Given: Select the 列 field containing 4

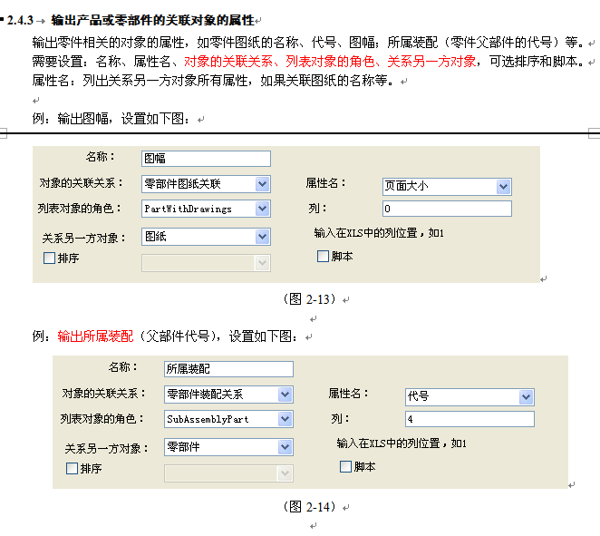Looking at the screenshot, I should (469, 419).
